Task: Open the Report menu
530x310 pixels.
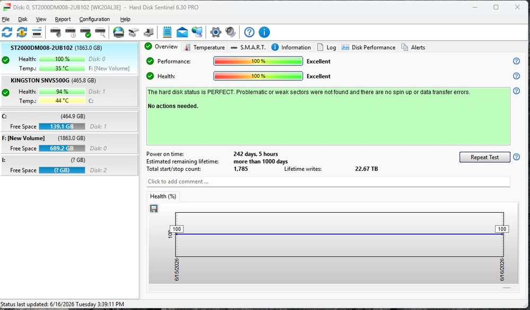Action: (63, 19)
